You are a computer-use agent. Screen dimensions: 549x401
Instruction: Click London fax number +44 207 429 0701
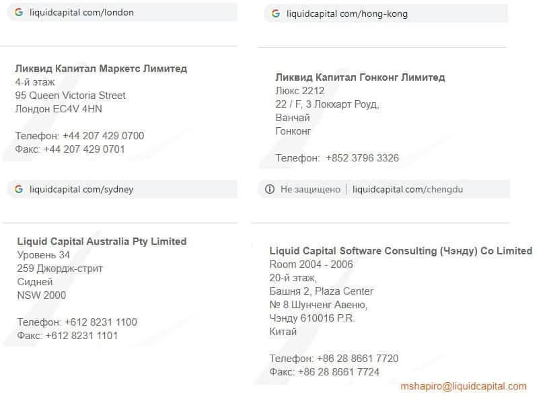coord(84,149)
